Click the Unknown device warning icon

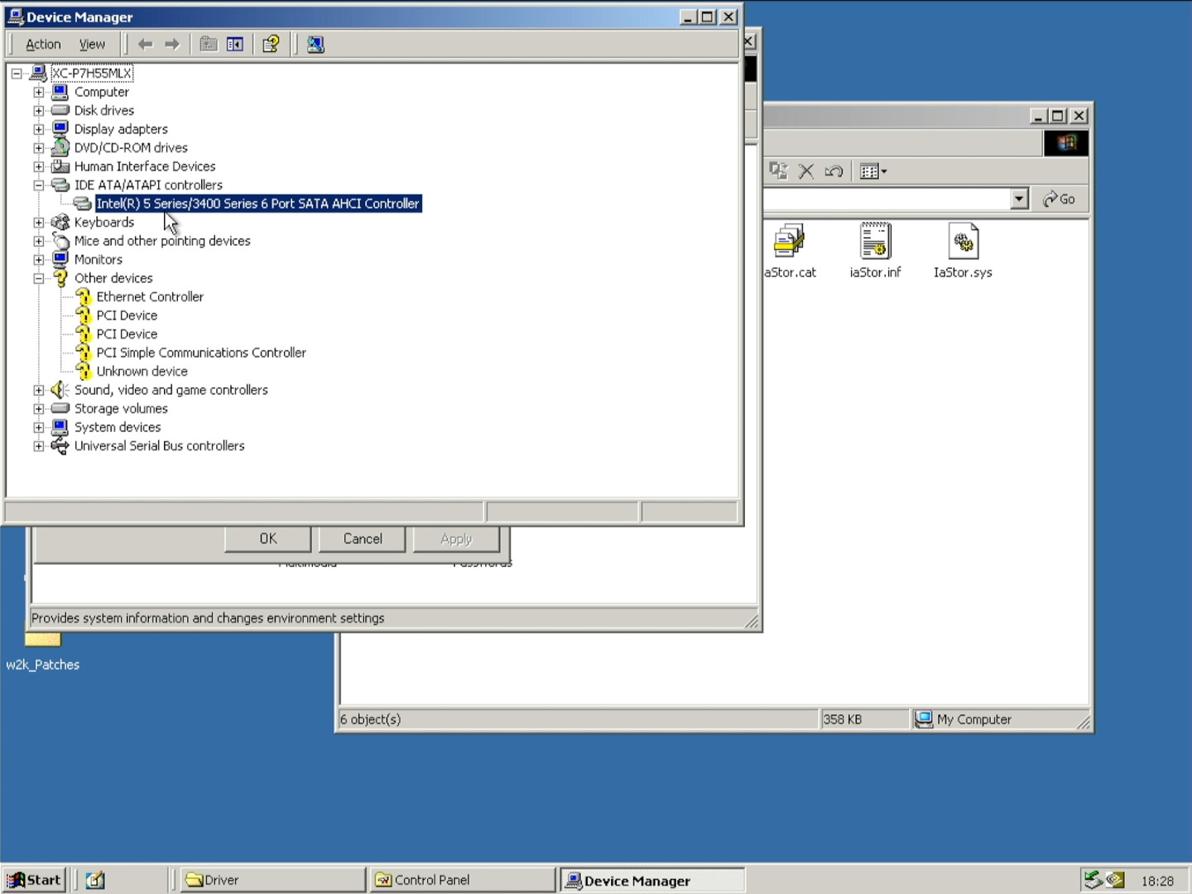(84, 372)
